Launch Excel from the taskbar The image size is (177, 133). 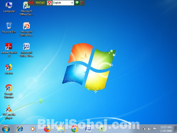pyautogui.click(x=102, y=129)
